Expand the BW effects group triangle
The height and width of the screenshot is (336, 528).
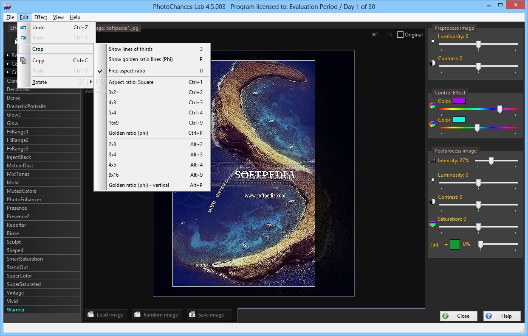coord(8,56)
